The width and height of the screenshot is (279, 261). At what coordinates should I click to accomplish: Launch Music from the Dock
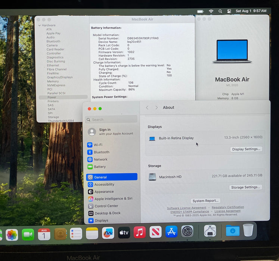click(140, 232)
